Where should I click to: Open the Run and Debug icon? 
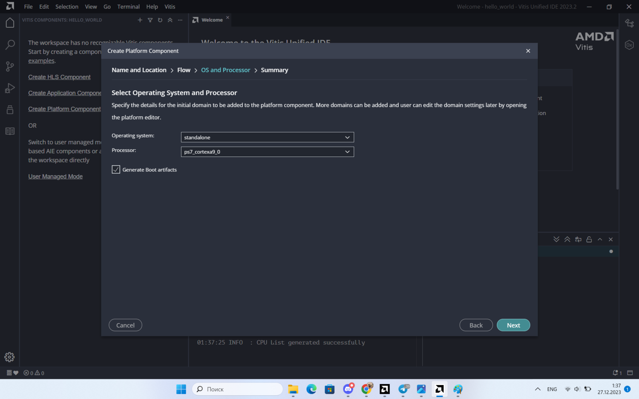pos(10,88)
